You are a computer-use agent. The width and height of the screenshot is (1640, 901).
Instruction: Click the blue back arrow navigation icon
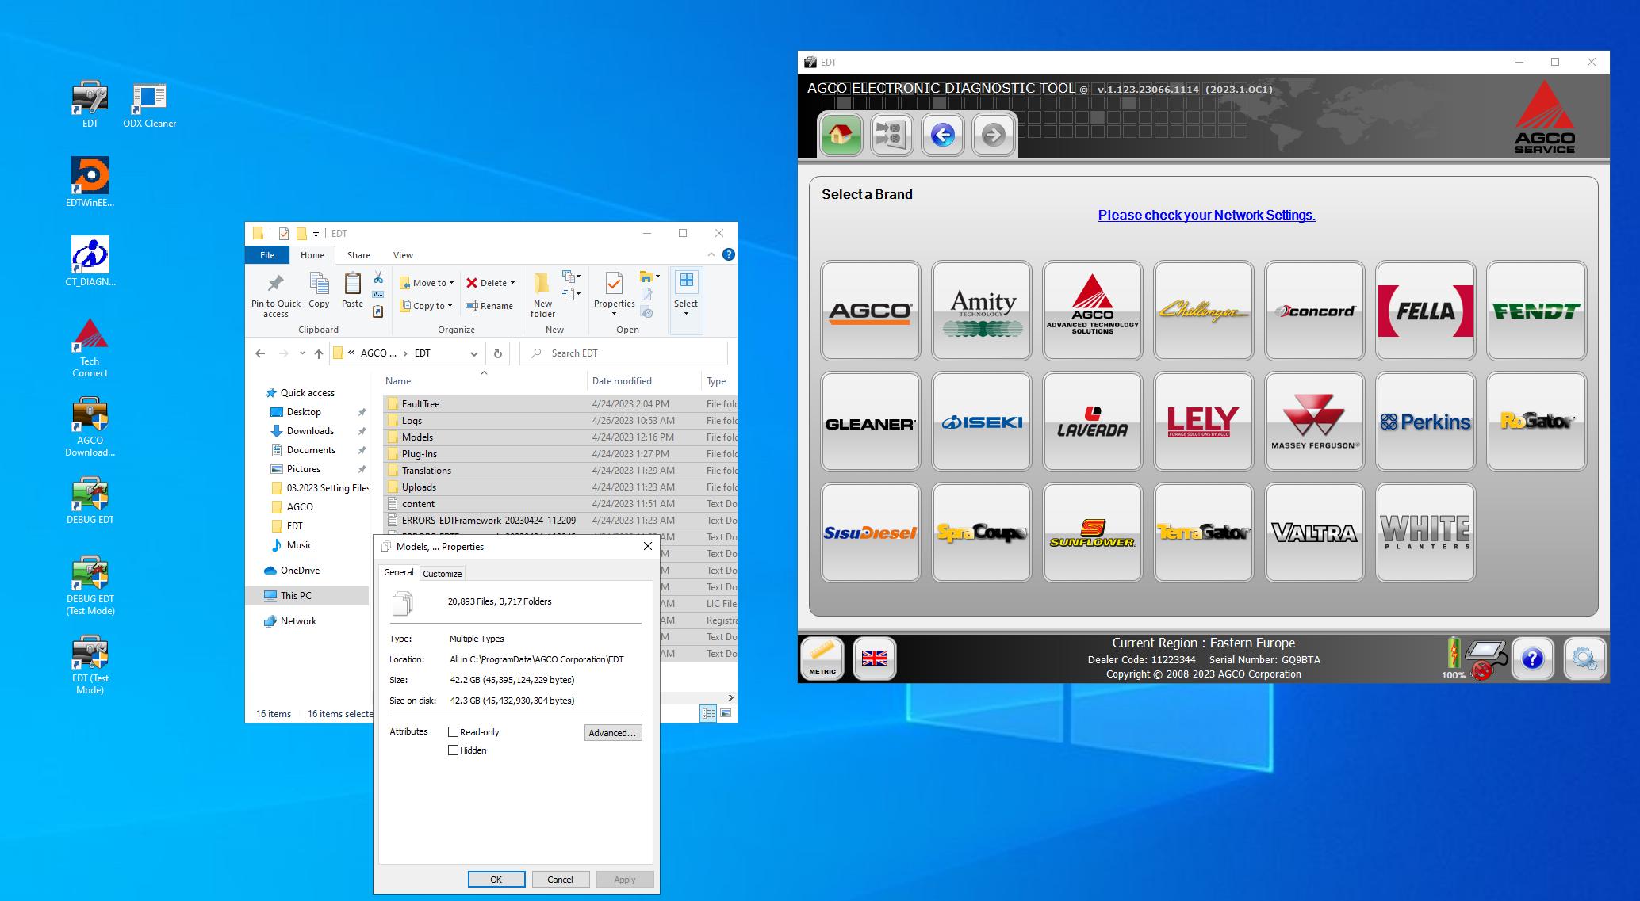point(941,134)
